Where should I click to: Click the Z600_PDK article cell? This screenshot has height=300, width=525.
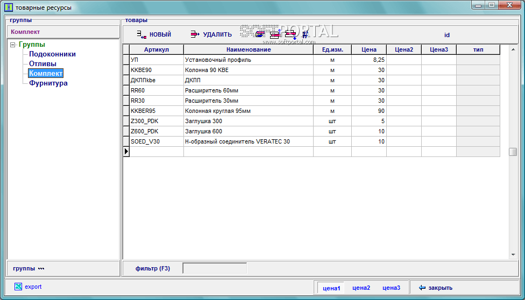tap(157, 131)
